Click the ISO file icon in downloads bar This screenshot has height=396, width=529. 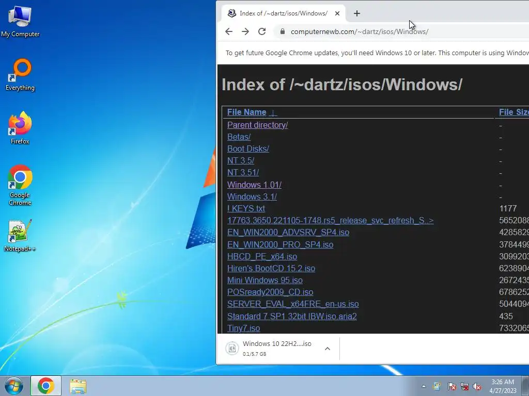point(232,349)
